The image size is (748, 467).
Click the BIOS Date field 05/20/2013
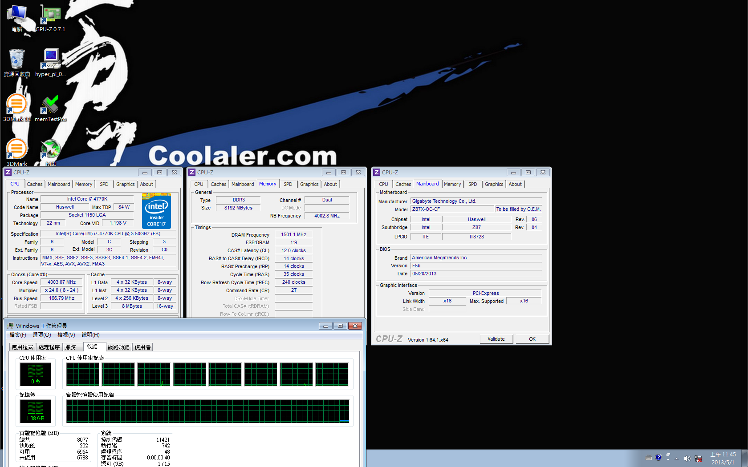(x=476, y=274)
